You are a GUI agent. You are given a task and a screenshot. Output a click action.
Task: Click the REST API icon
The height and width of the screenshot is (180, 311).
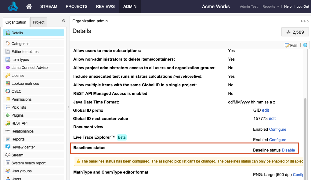click(x=8, y=123)
